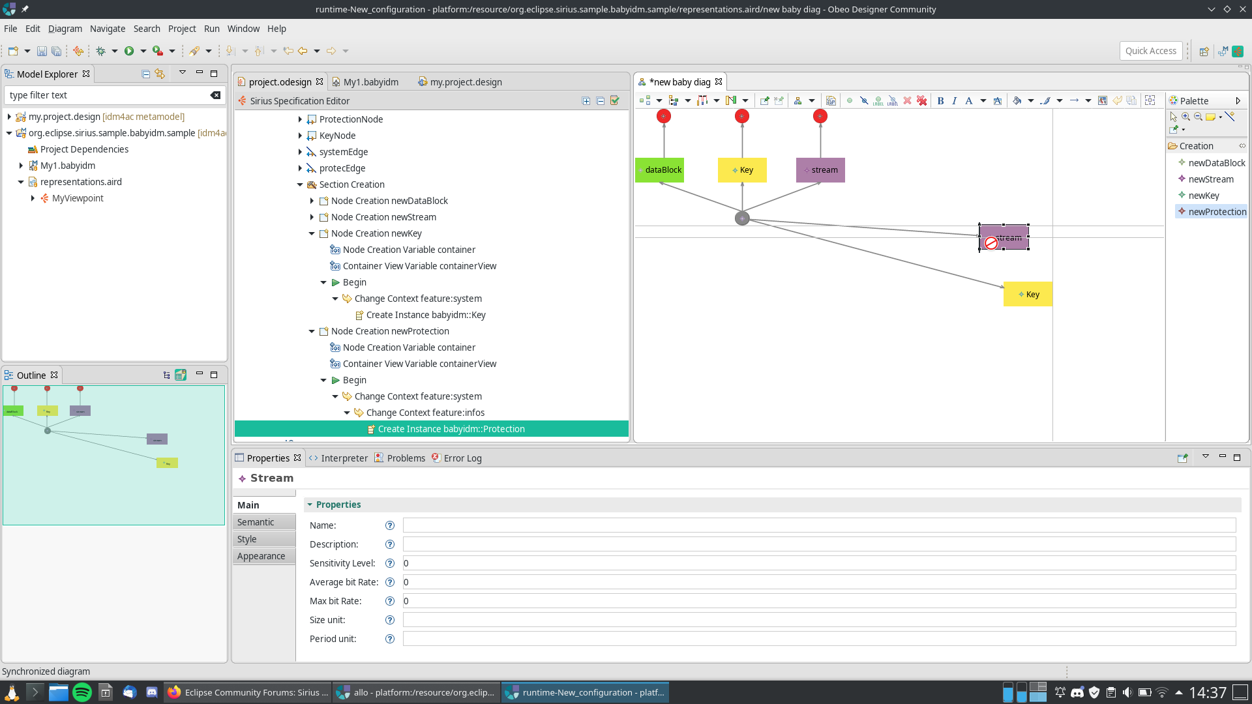Image resolution: width=1252 pixels, height=704 pixels.
Task: Expand My1.babyidm in Model Explorer
Action: [x=21, y=166]
